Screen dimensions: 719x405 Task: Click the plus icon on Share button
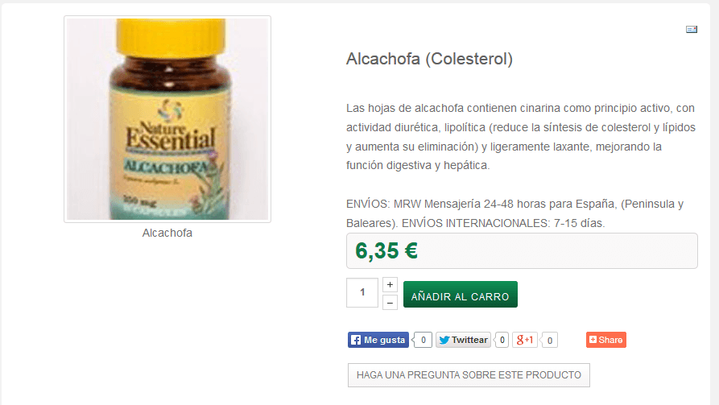coord(593,340)
